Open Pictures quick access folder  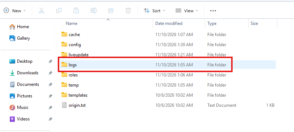(21, 96)
